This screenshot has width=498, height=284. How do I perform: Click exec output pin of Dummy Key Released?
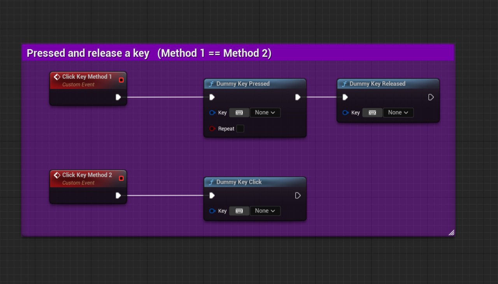coord(431,97)
